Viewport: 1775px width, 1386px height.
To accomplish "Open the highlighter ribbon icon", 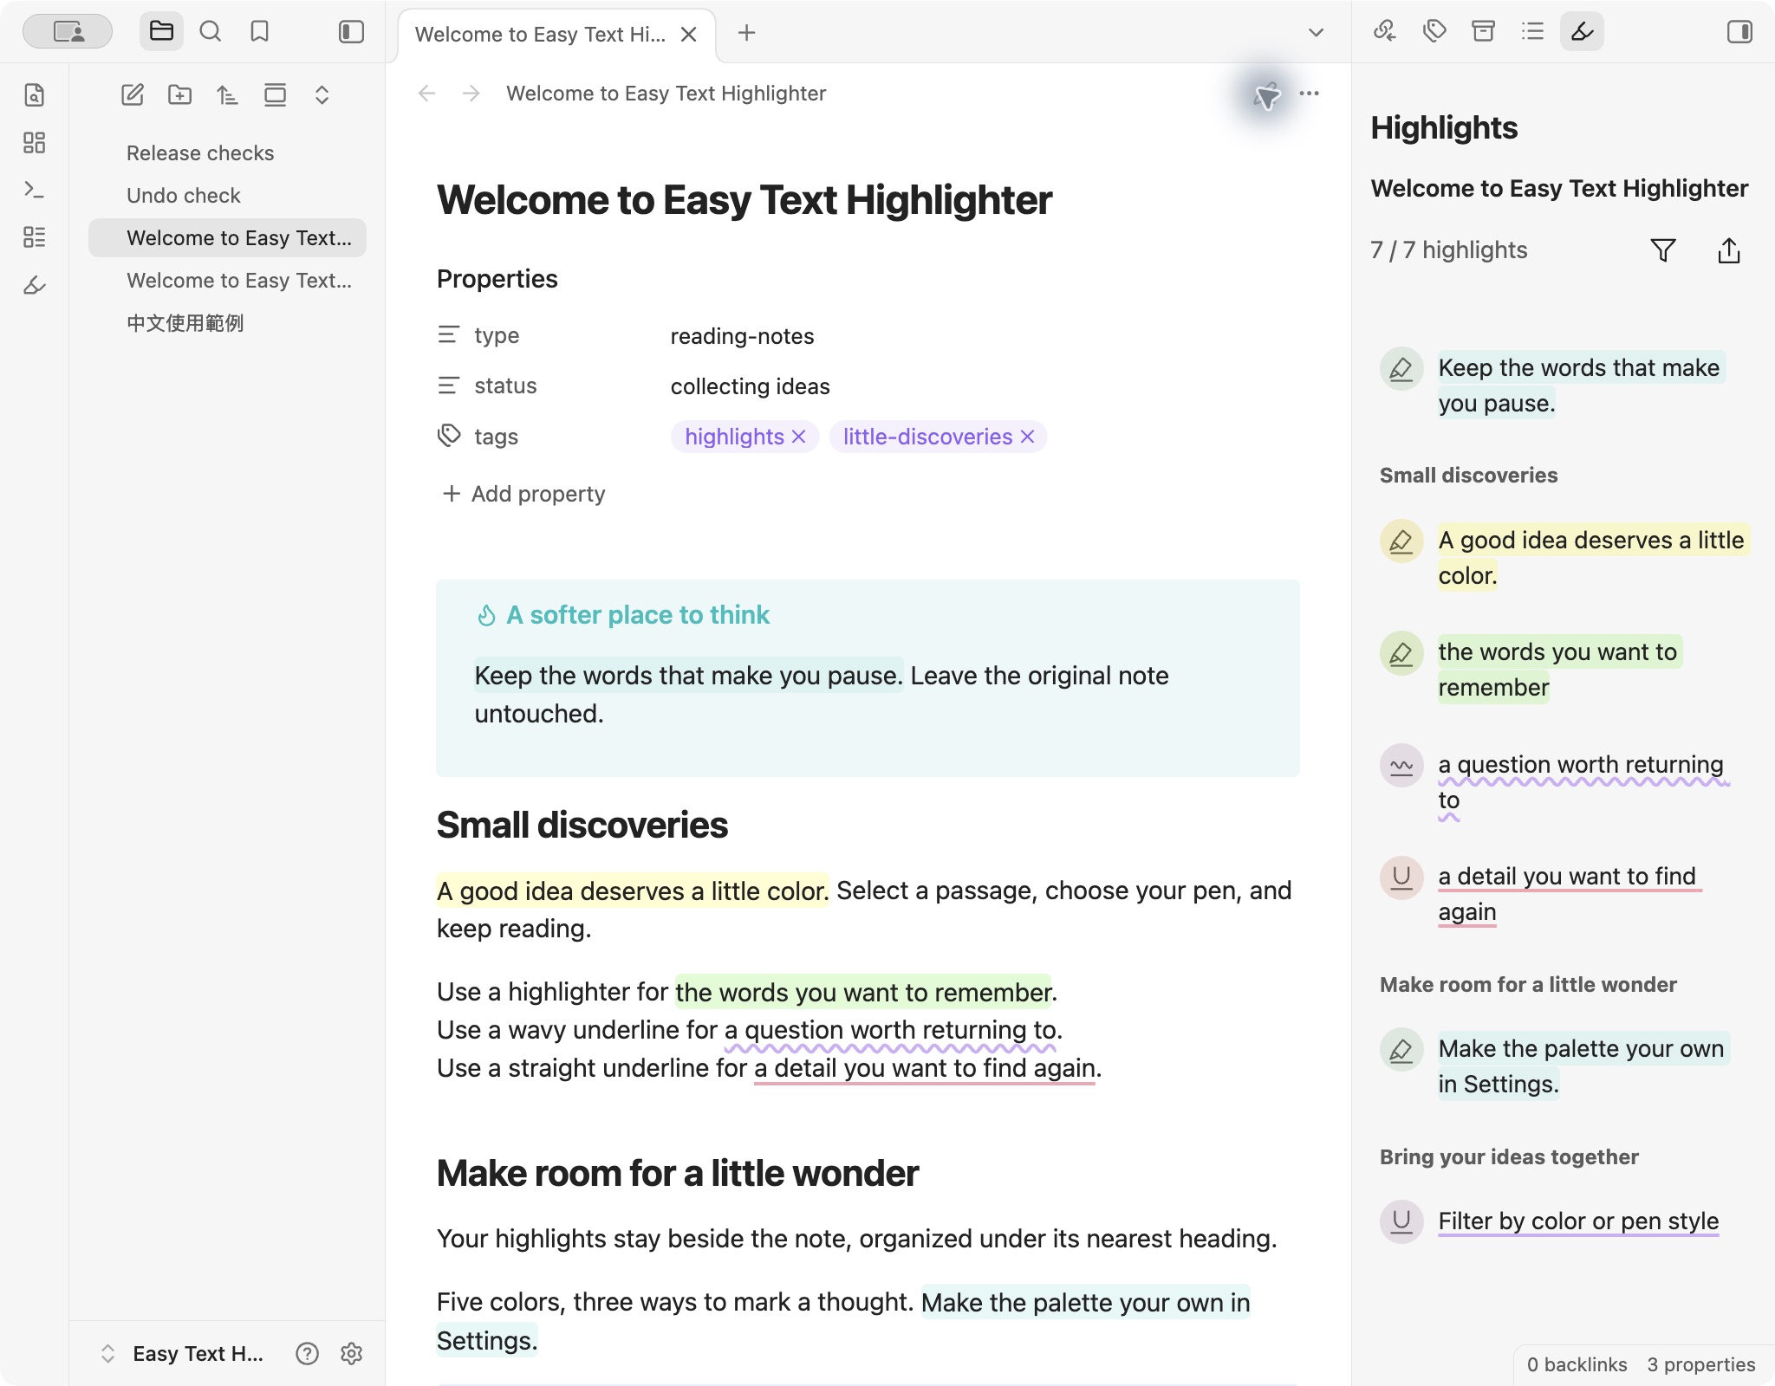I will click(35, 285).
